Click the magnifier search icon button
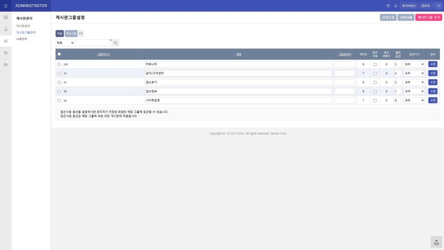 pyautogui.click(x=116, y=43)
